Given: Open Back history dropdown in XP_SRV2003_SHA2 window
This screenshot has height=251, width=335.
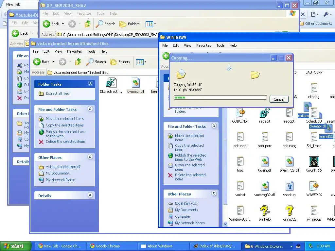Looking at the screenshot, I should [x=63, y=24].
